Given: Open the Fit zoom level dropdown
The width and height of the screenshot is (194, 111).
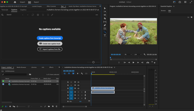Looking at the screenshot, I should tap(128, 54).
